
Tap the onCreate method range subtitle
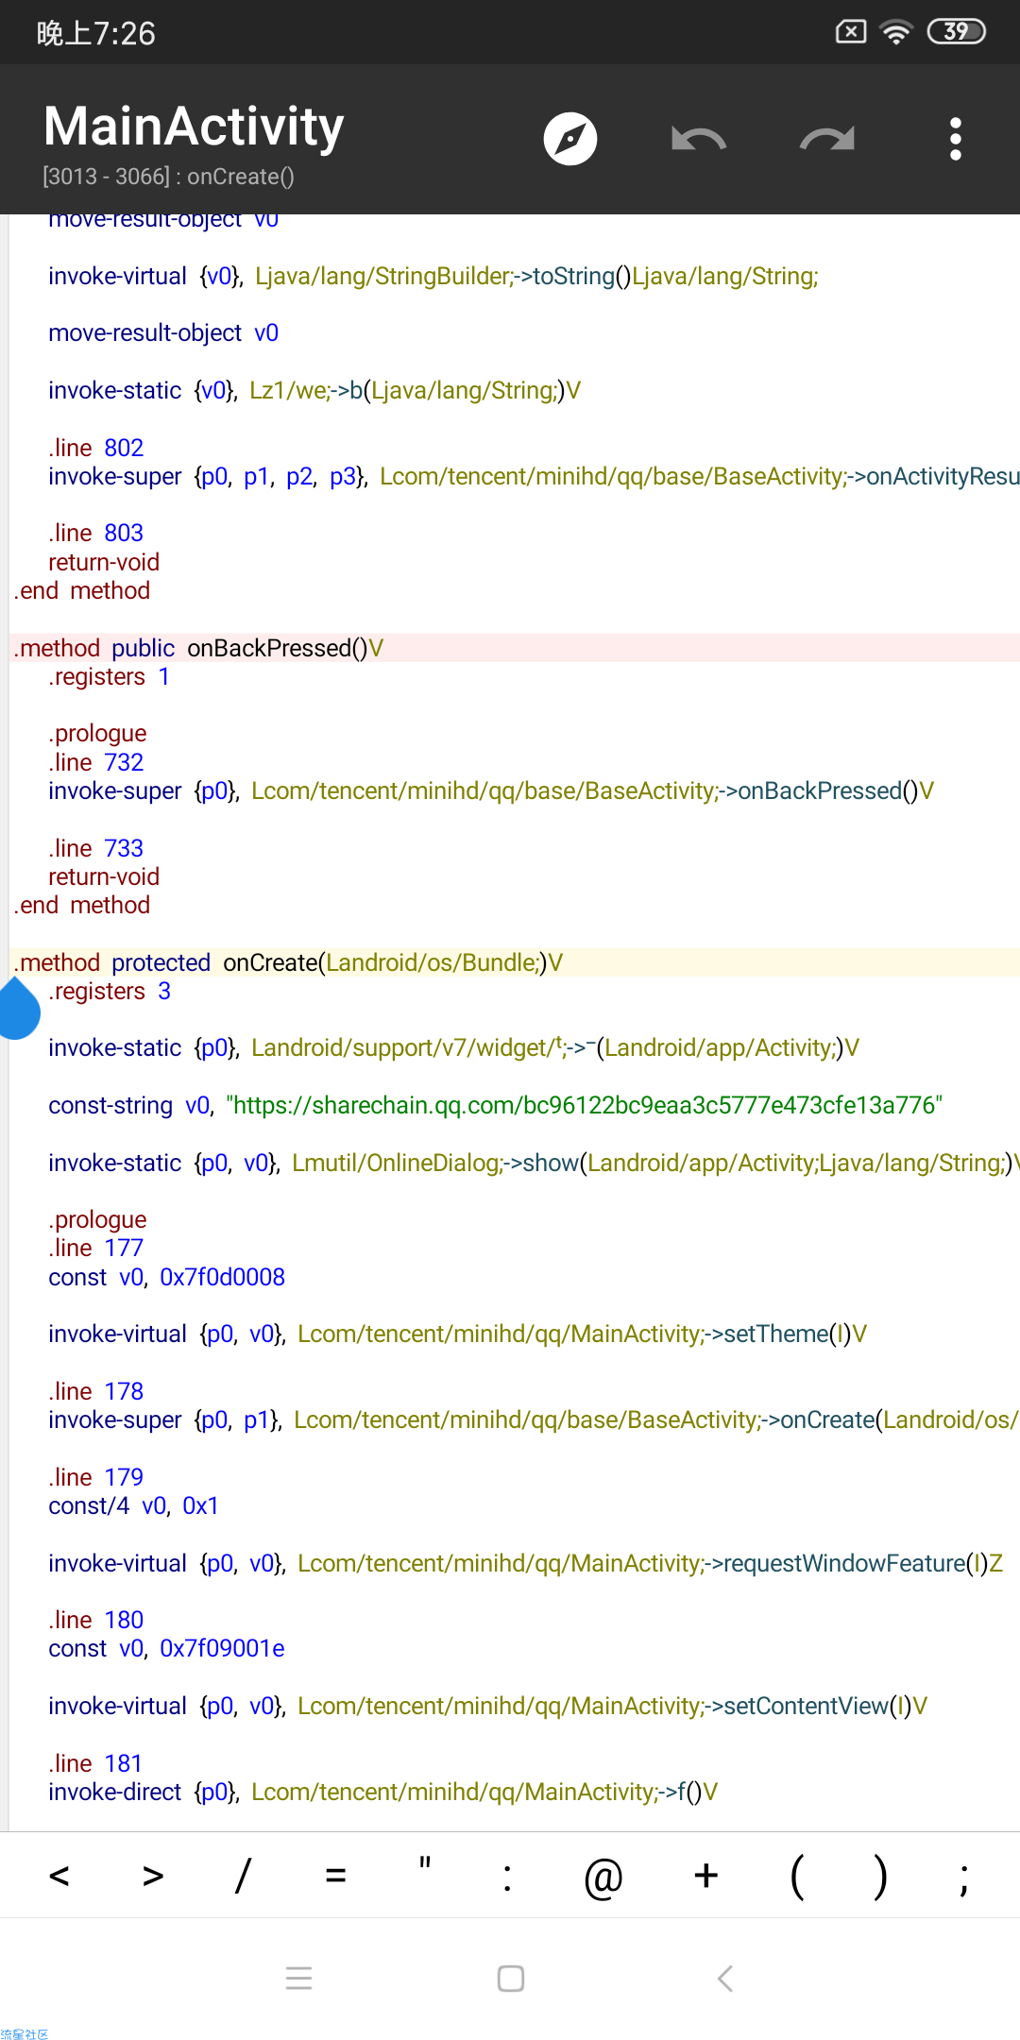click(168, 177)
